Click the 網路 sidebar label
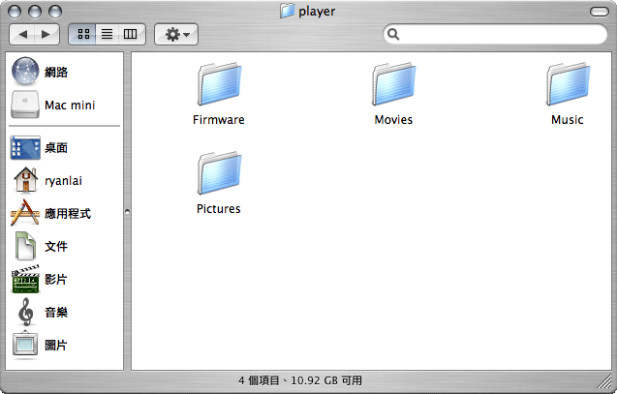 tap(56, 72)
